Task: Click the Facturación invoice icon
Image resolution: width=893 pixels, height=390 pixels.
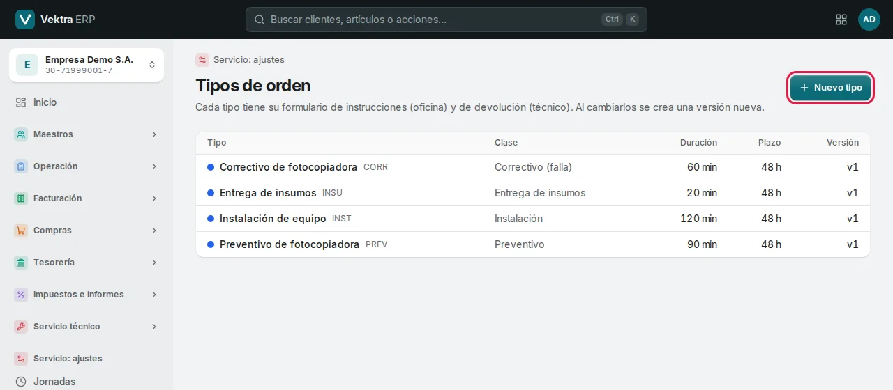Action: 21,198
